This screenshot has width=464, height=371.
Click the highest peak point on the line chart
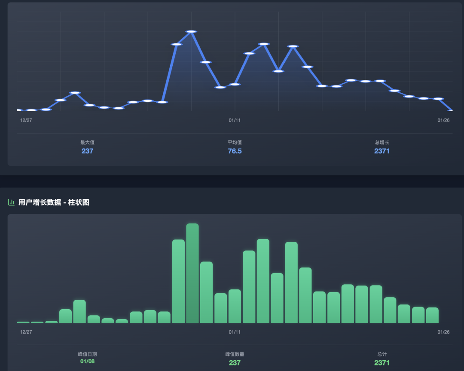pyautogui.click(x=191, y=32)
